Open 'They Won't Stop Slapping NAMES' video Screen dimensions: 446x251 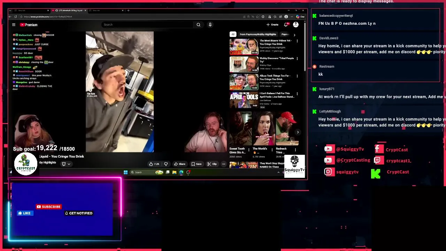tap(244, 165)
